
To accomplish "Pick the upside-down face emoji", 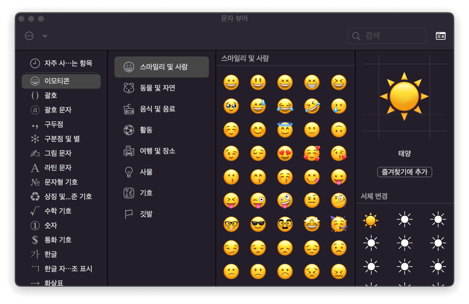I will coord(339,130).
